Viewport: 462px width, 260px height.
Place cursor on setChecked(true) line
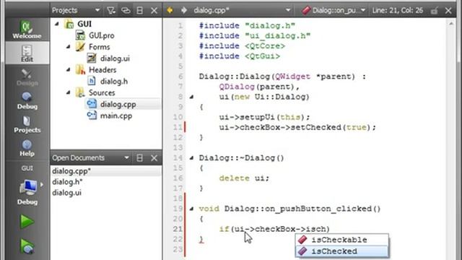pos(297,127)
